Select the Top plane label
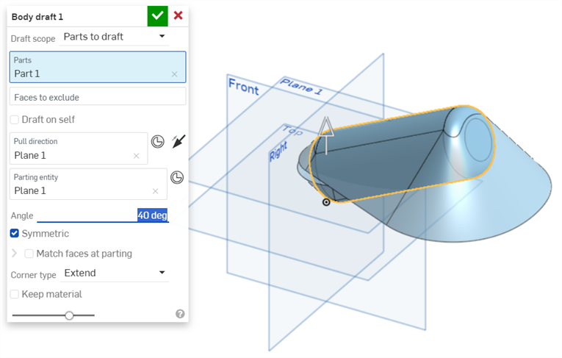562x358 pixels. (293, 130)
